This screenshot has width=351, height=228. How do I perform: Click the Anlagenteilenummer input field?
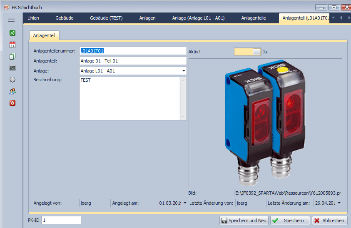point(133,51)
